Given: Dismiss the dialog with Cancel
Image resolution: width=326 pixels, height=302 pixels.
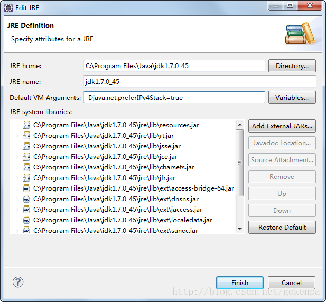Looking at the screenshot, I should (292, 282).
